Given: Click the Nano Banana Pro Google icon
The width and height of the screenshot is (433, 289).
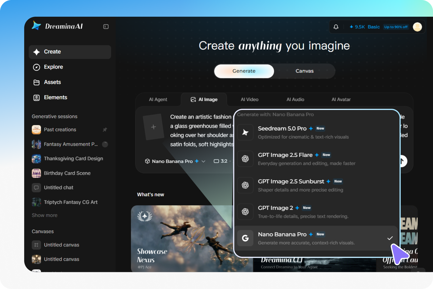Looking at the screenshot, I should 245,238.
